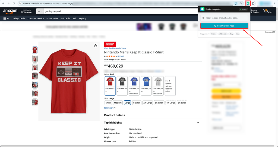Open the All hamburger menu
This screenshot has width=278, height=147.
[7, 18]
